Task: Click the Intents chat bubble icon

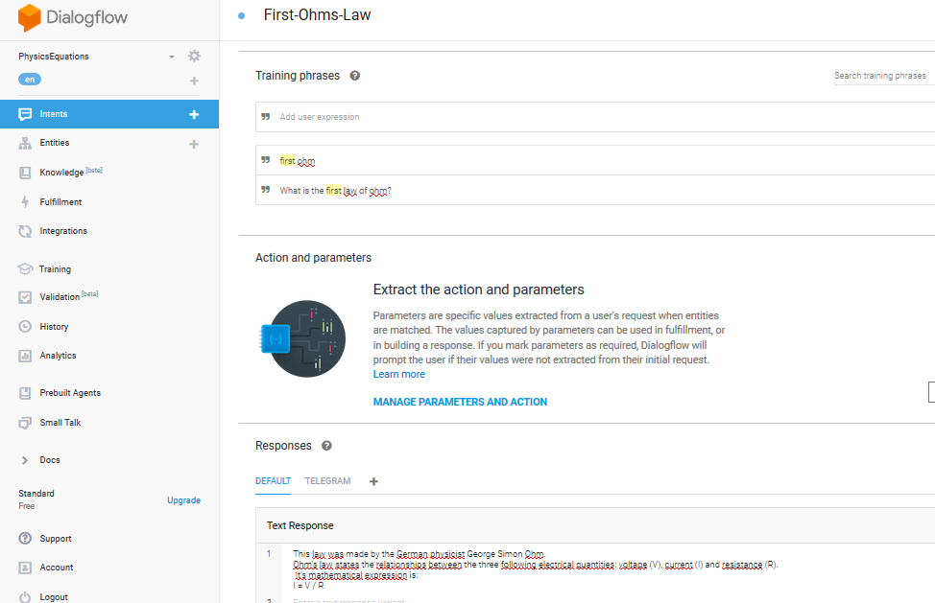Action: pos(25,114)
